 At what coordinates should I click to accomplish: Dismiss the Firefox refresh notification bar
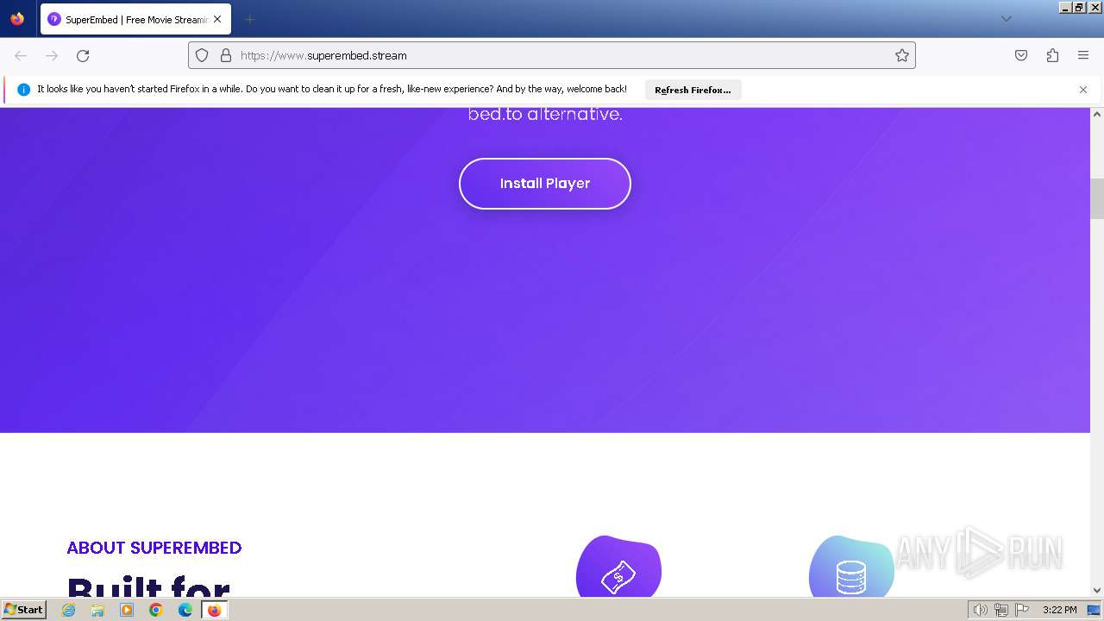1083,90
